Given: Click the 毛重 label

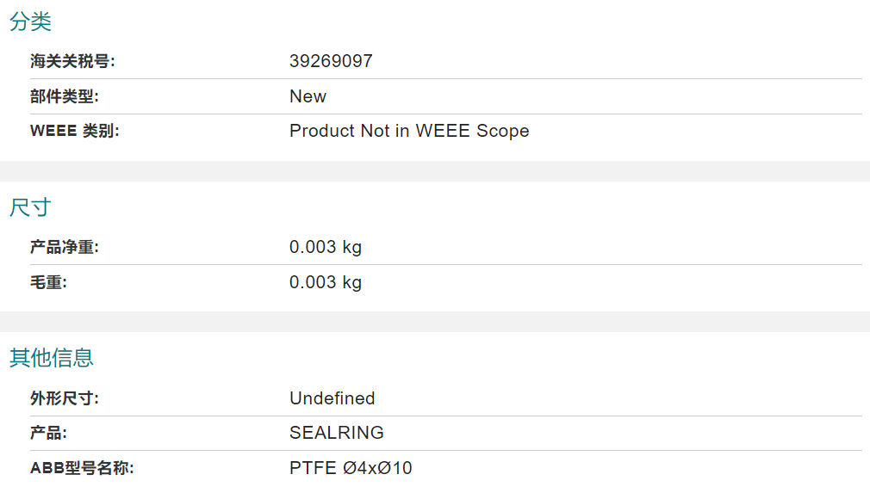Looking at the screenshot, I should tap(48, 282).
